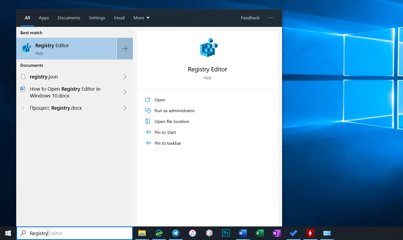This screenshot has height=240, width=403.
Task: Select the Registry Editor best match result
Action: (66, 49)
